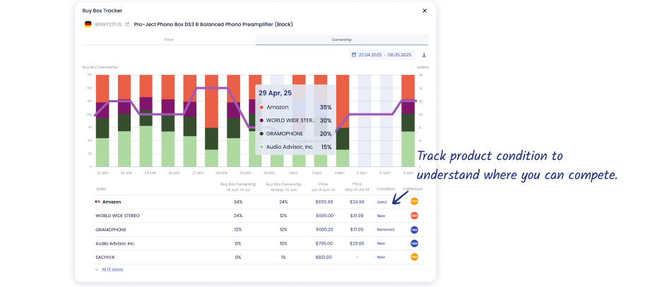
Task: Click the Seller column header
Action: [101, 189]
